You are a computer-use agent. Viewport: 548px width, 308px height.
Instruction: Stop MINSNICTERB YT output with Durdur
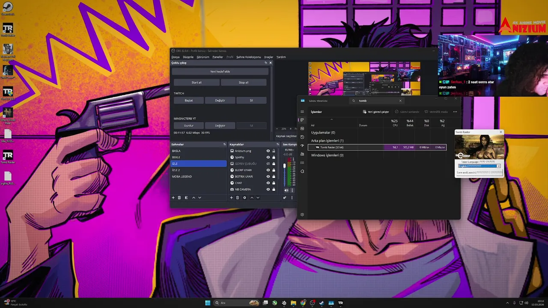(x=188, y=126)
